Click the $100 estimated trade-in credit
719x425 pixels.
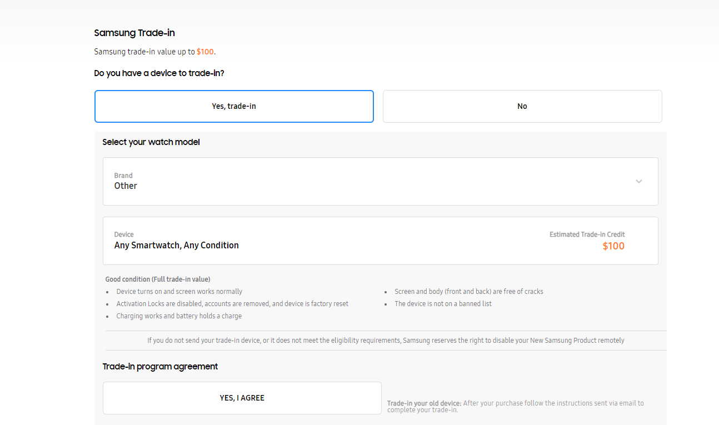(613, 246)
